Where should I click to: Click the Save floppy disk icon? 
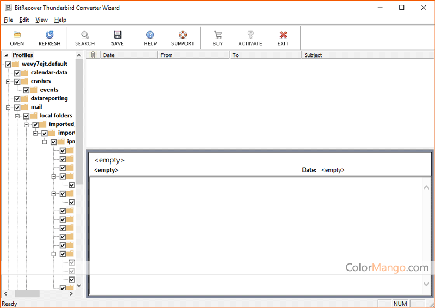pyautogui.click(x=117, y=35)
